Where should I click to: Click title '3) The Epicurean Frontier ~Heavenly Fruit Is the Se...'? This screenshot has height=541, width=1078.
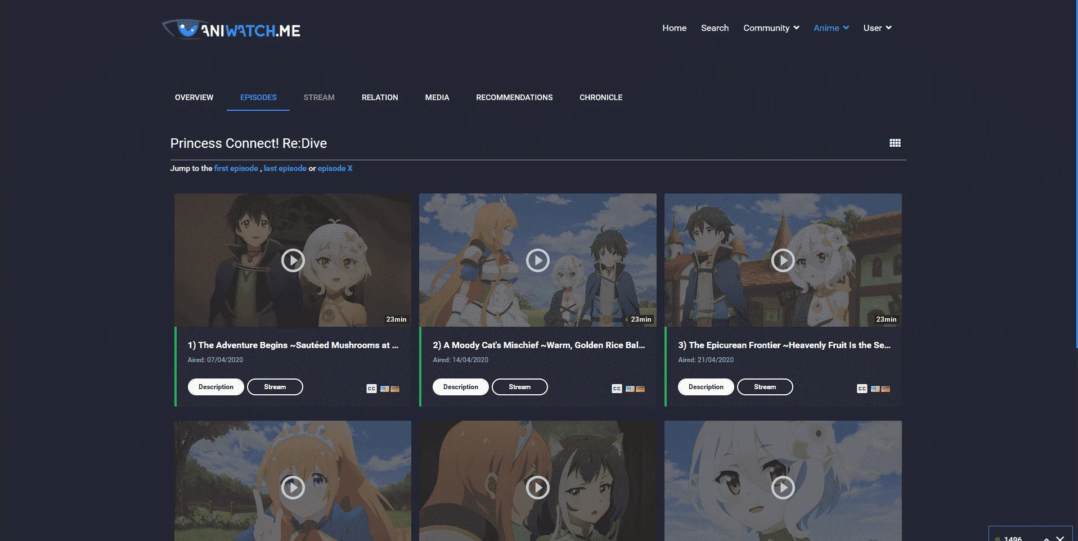784,345
